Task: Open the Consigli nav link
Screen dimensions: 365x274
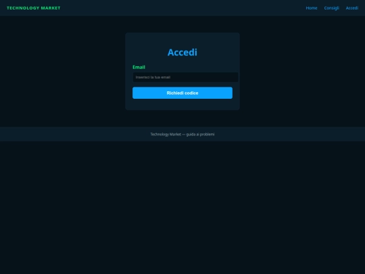Action: click(331, 8)
